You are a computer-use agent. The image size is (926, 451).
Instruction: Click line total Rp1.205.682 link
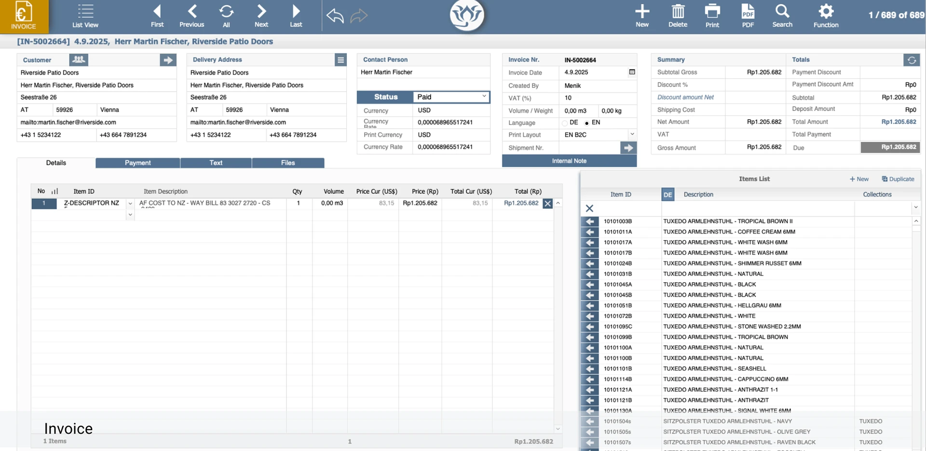(521, 204)
